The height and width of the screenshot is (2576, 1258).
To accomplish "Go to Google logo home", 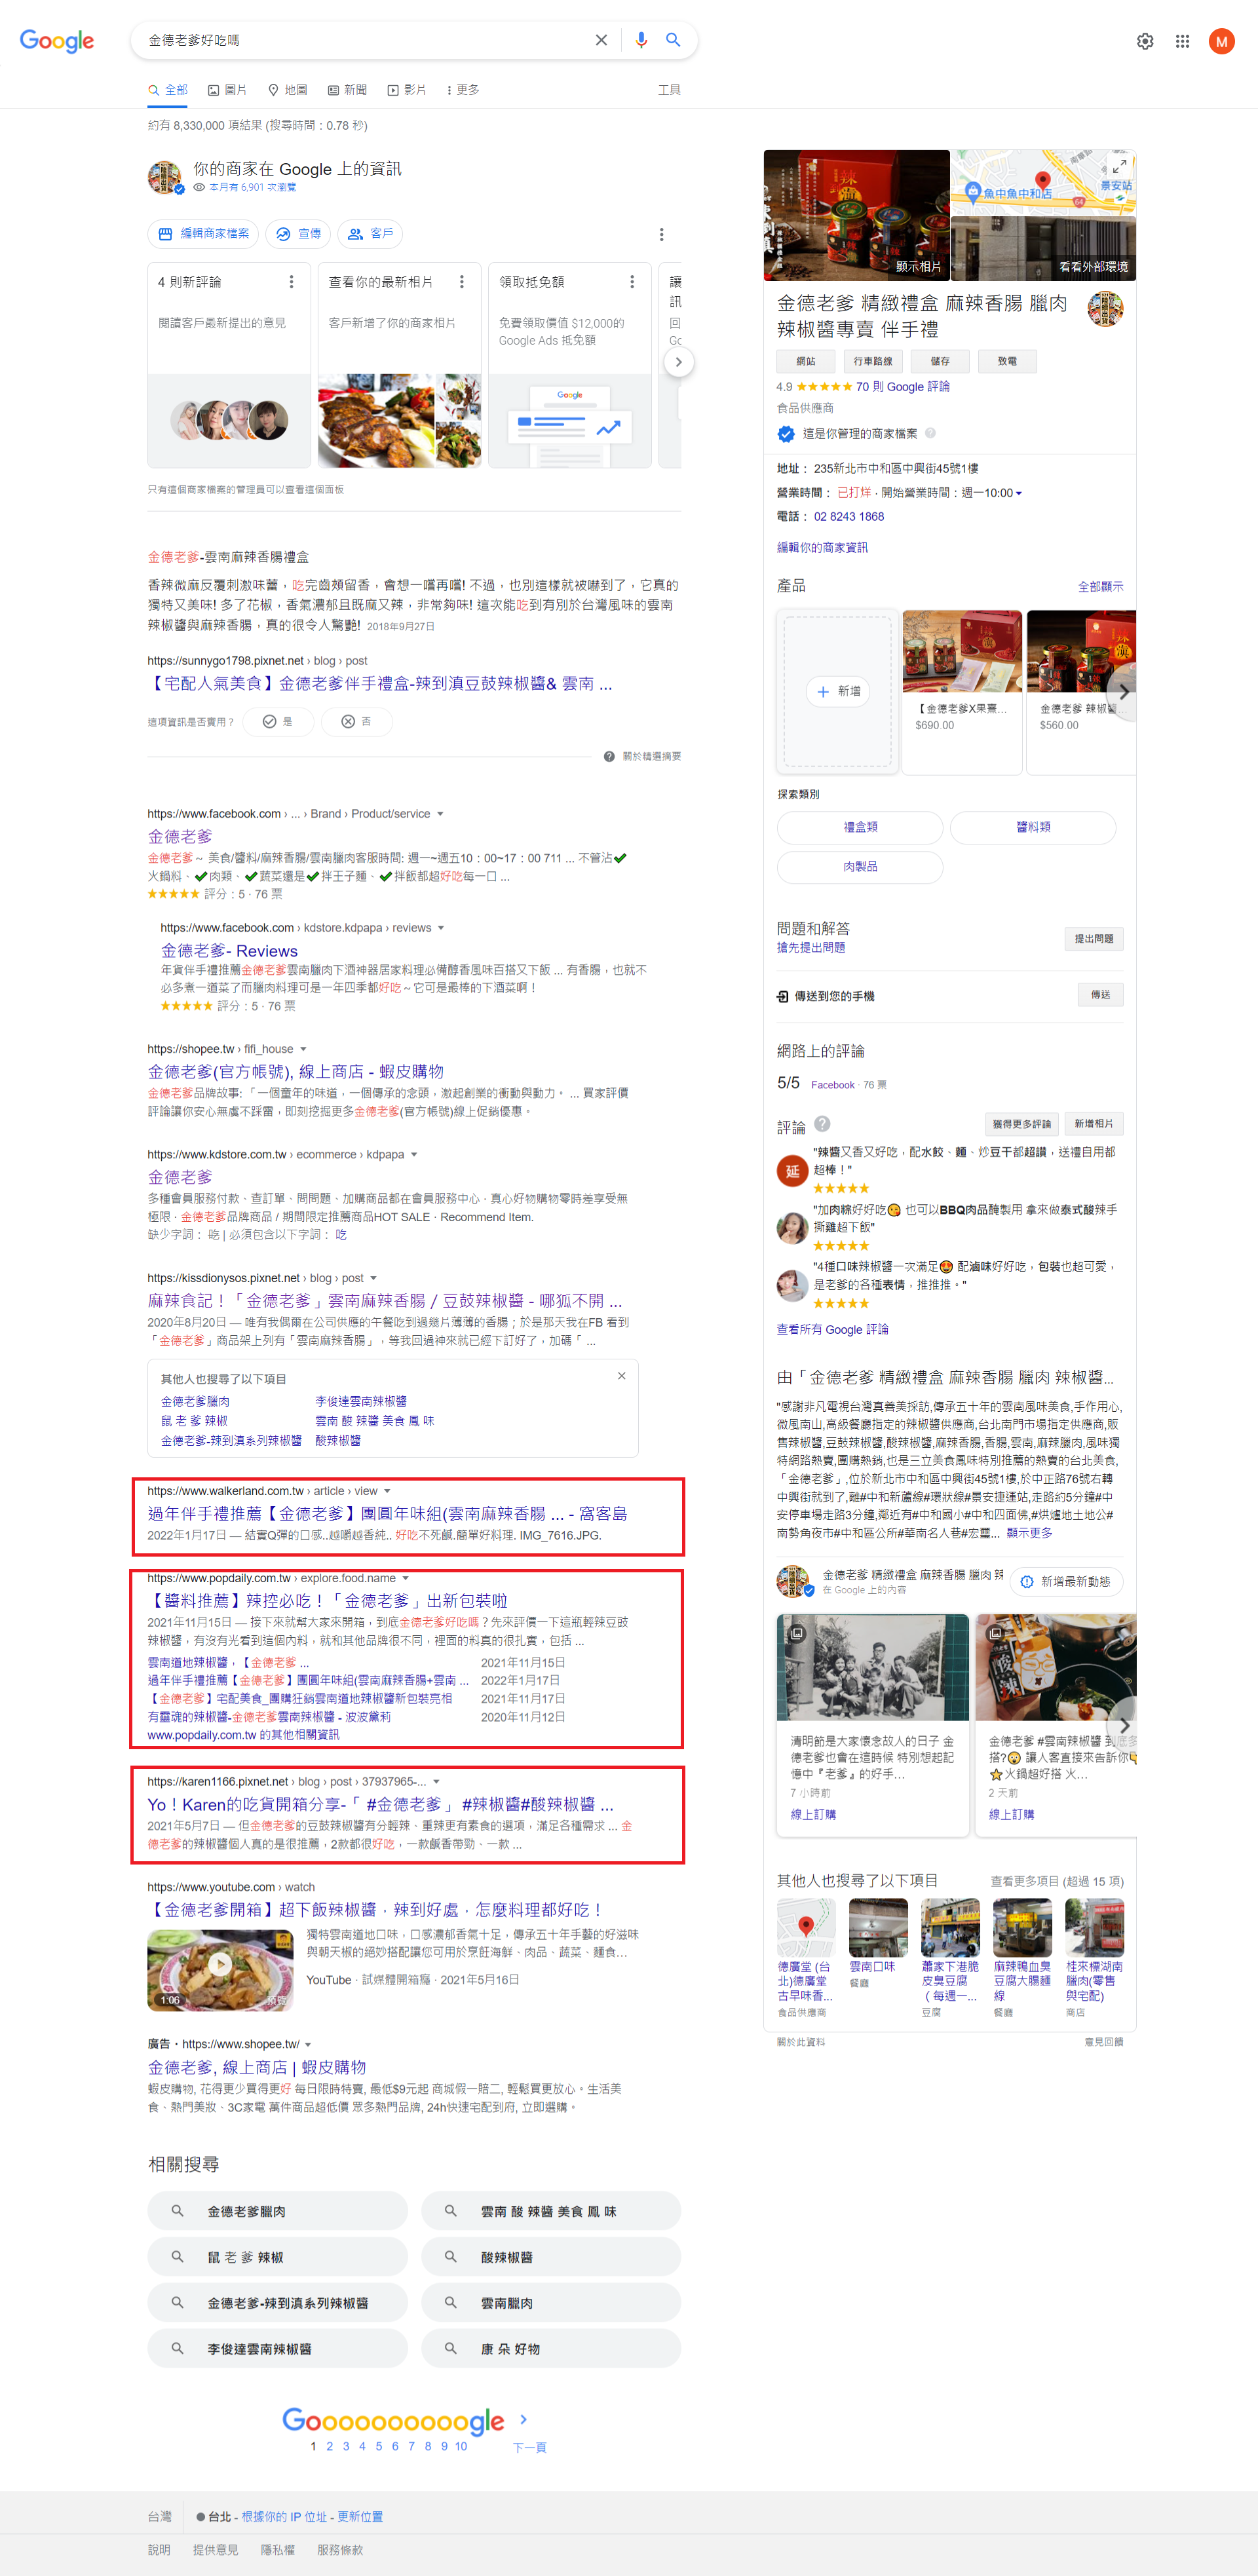I will [57, 41].
